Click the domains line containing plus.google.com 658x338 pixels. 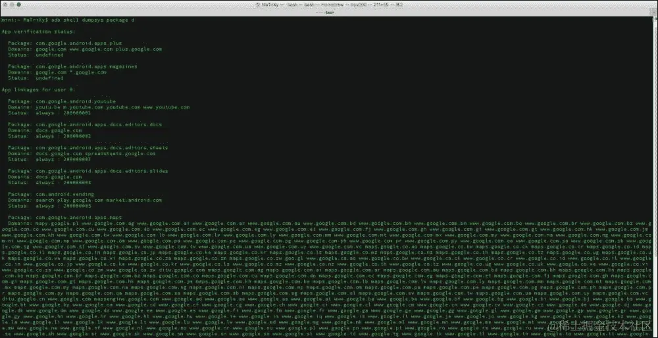(85, 49)
